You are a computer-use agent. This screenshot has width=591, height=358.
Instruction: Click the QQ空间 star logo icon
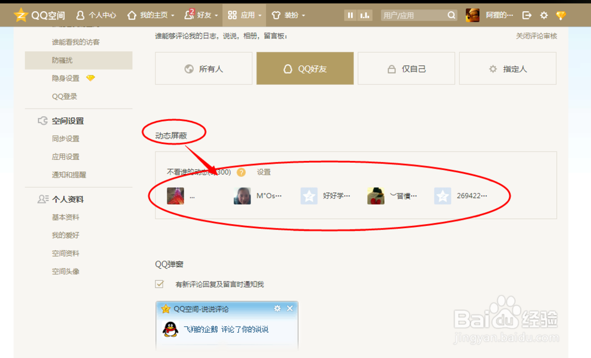click(20, 15)
